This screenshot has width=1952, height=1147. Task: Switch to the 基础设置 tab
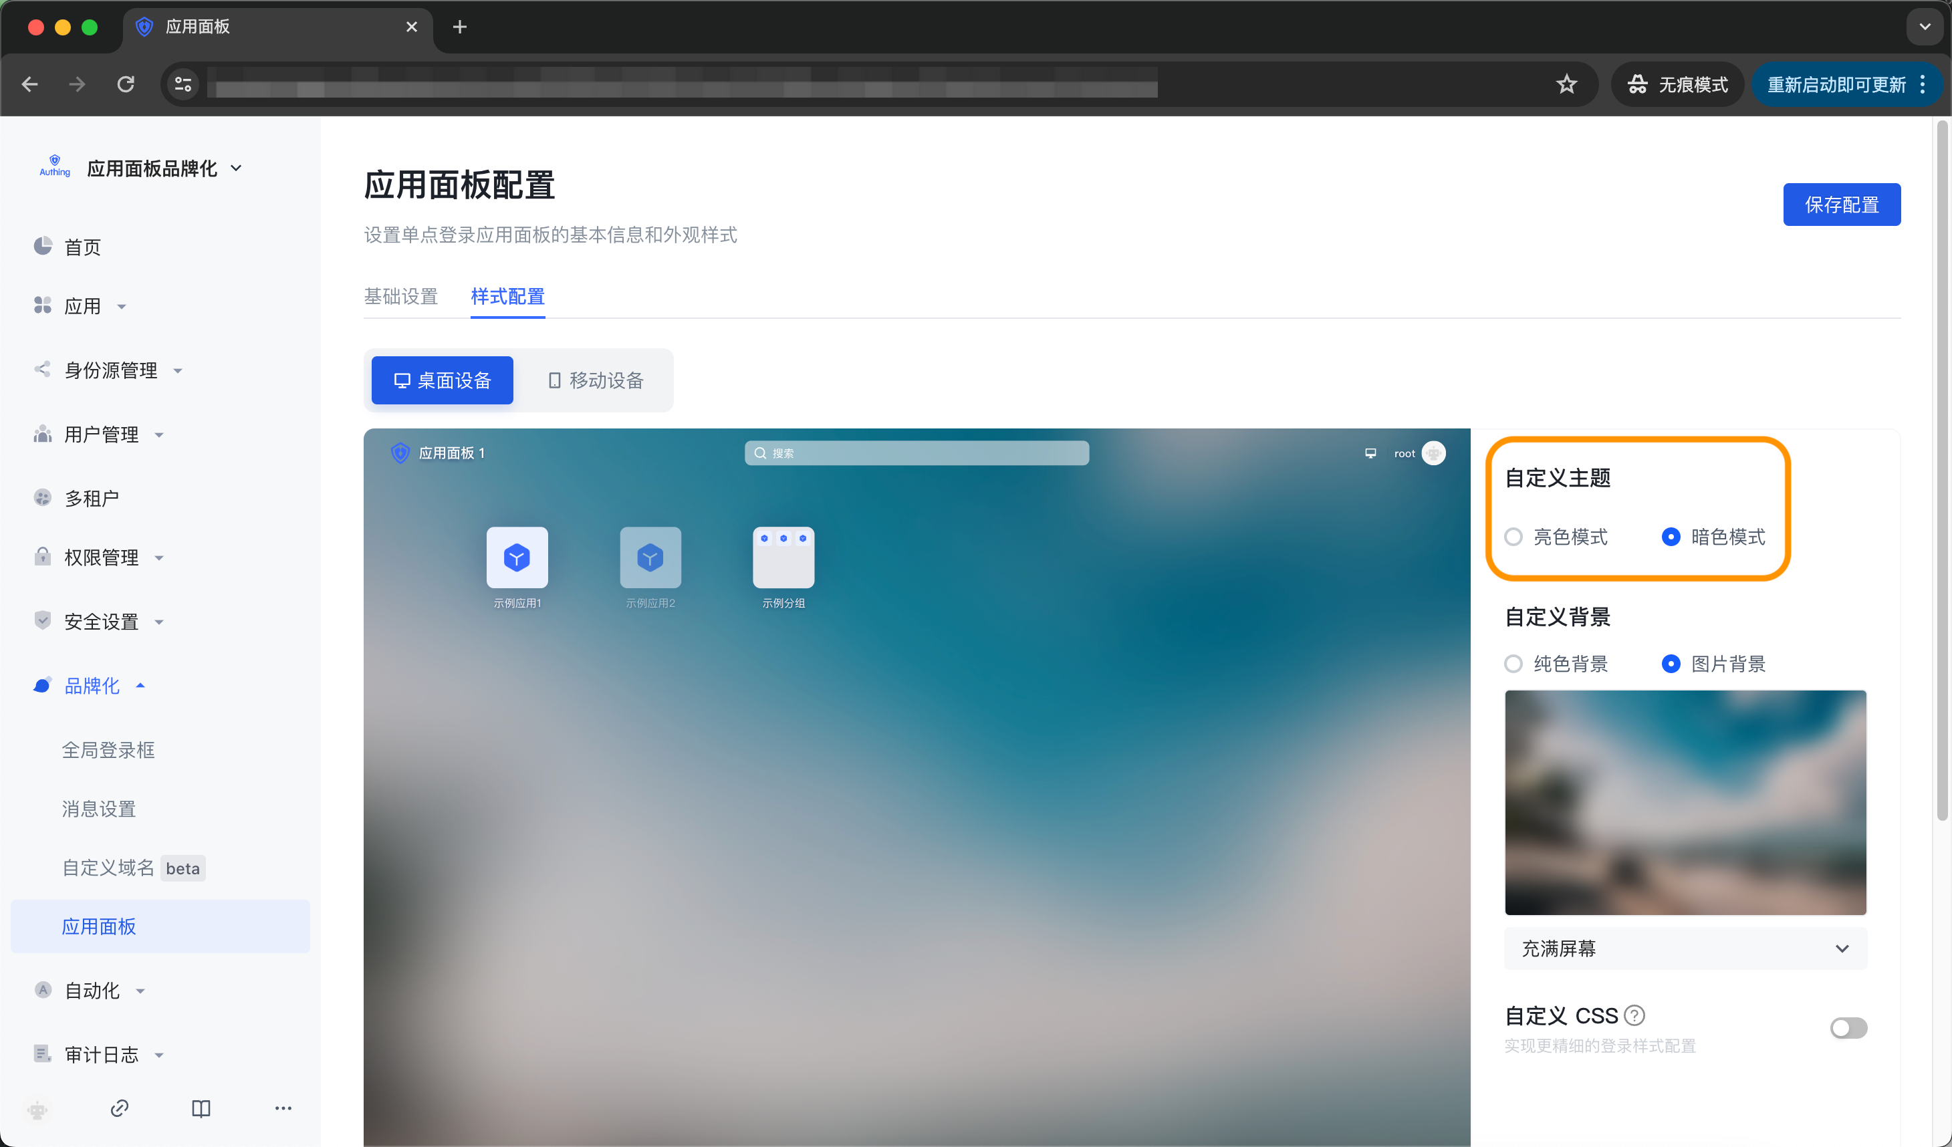(400, 297)
